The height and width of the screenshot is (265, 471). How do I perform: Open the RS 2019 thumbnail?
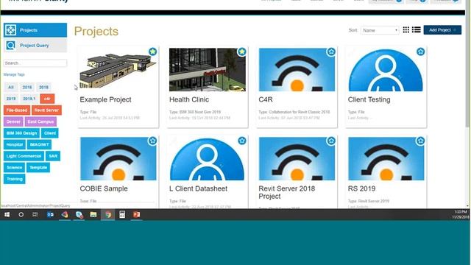pos(386,159)
